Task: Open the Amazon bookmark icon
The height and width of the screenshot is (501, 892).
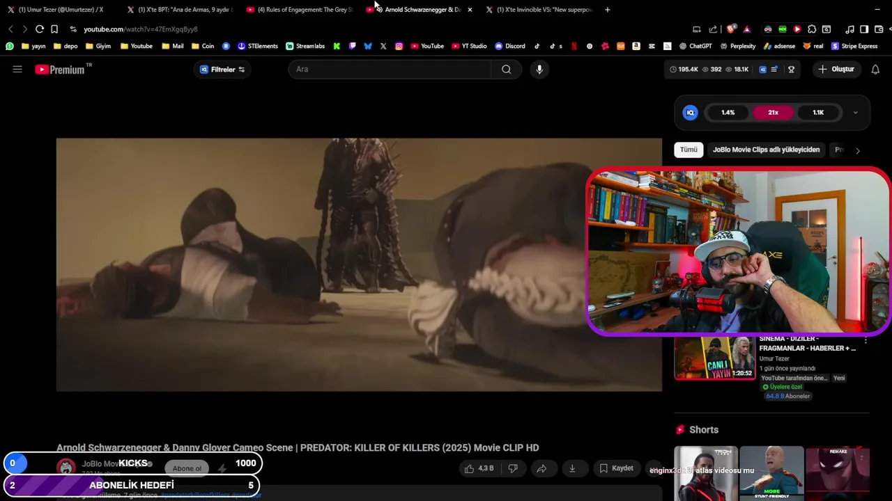Action: pyautogui.click(x=636, y=46)
